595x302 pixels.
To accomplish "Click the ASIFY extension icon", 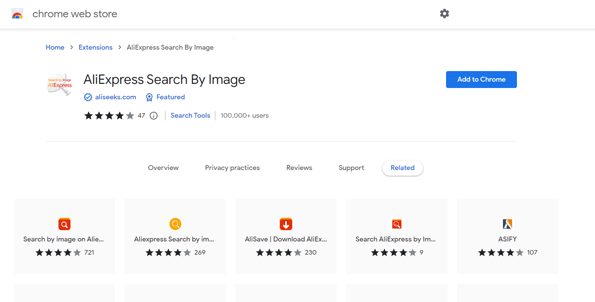I will click(508, 224).
